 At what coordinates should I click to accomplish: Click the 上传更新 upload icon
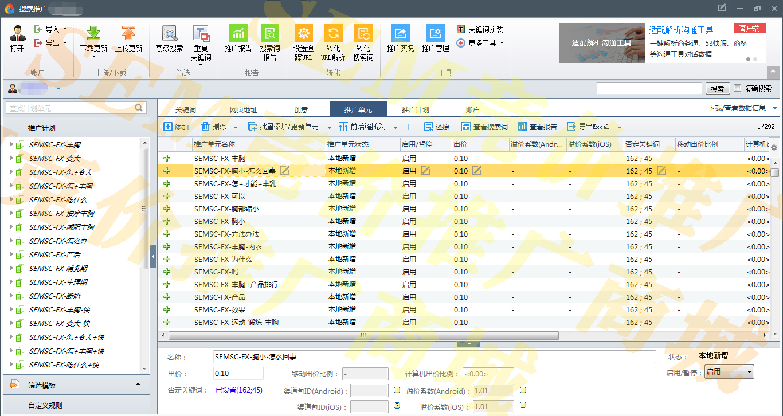point(128,34)
